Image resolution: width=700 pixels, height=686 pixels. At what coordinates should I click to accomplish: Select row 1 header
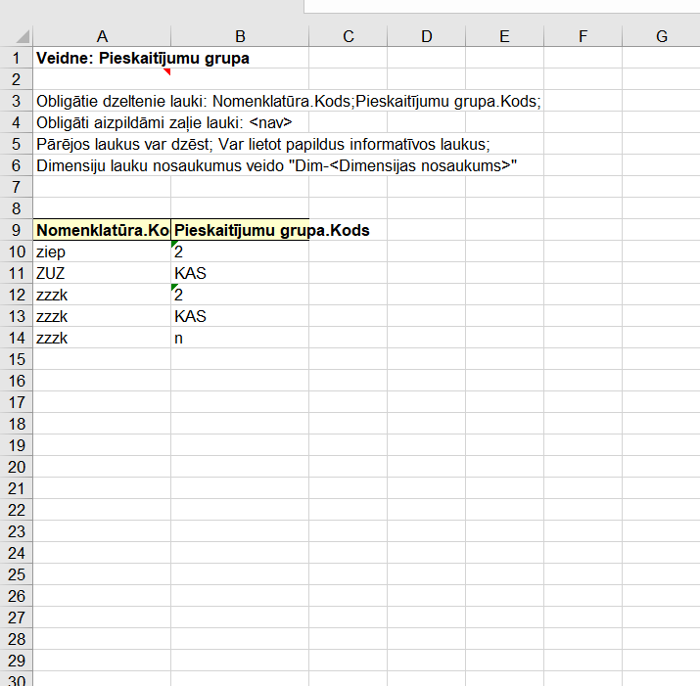(16, 58)
